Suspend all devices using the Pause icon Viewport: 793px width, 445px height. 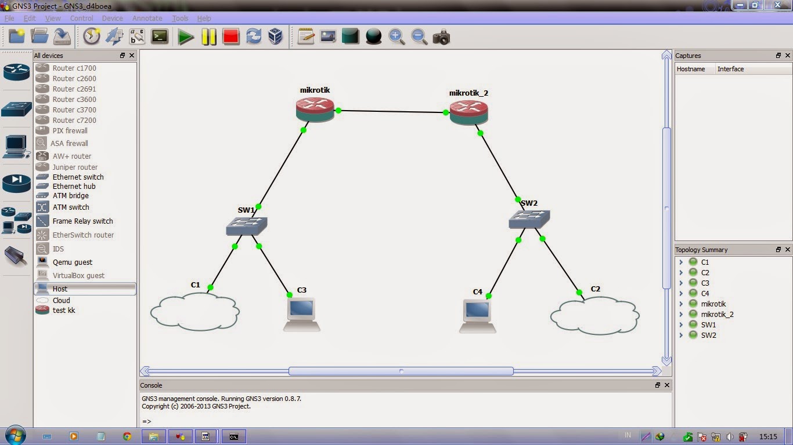(209, 37)
